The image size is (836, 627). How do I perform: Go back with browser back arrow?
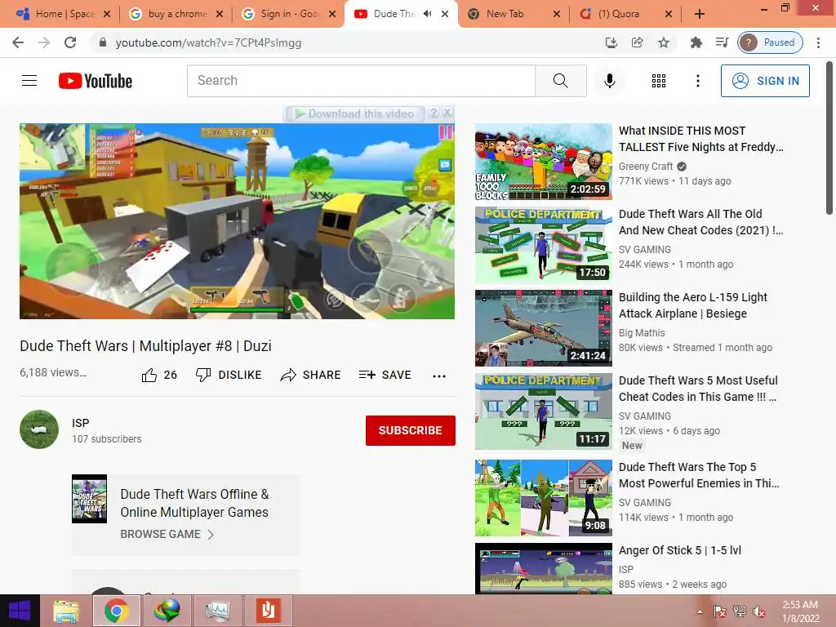pos(18,42)
